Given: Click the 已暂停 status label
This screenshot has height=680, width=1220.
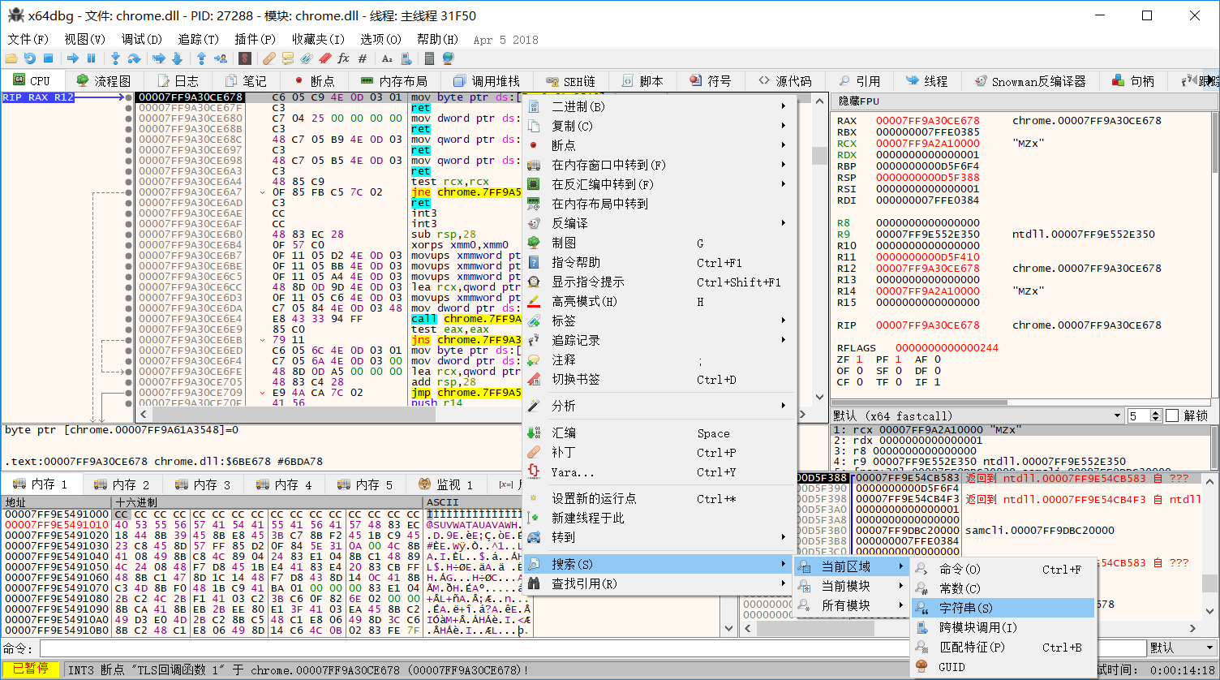Looking at the screenshot, I should point(31,669).
